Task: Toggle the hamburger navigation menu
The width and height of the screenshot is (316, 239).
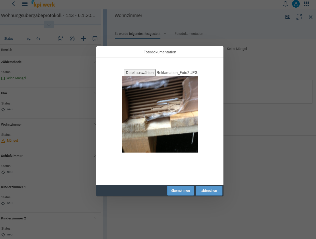Action: (x=25, y=4)
